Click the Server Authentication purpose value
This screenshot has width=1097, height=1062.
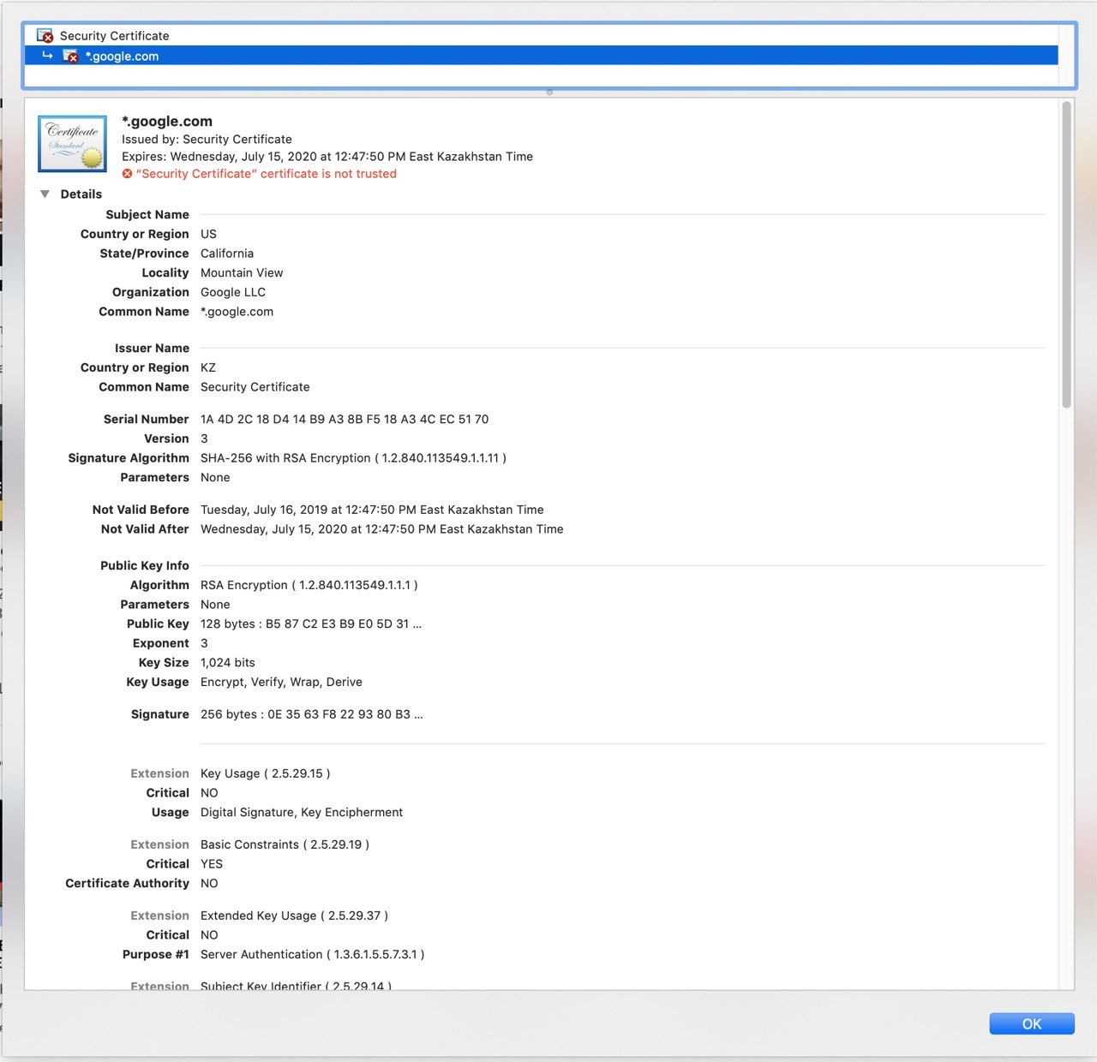[313, 955]
